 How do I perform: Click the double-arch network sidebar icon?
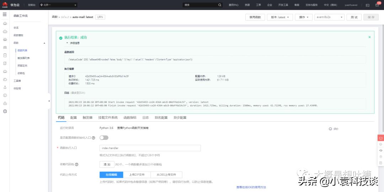coord(5,47)
